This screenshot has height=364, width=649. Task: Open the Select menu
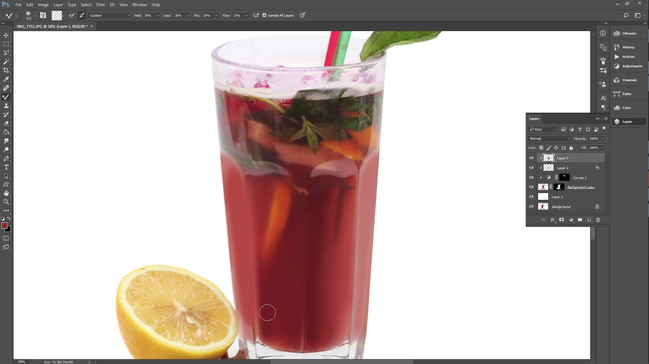point(86,5)
